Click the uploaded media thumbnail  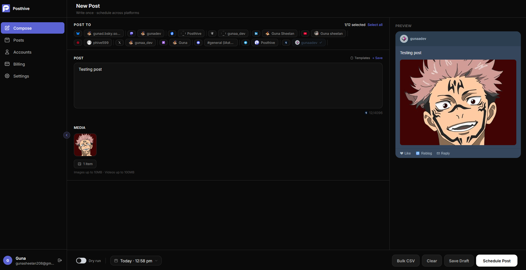point(85,145)
